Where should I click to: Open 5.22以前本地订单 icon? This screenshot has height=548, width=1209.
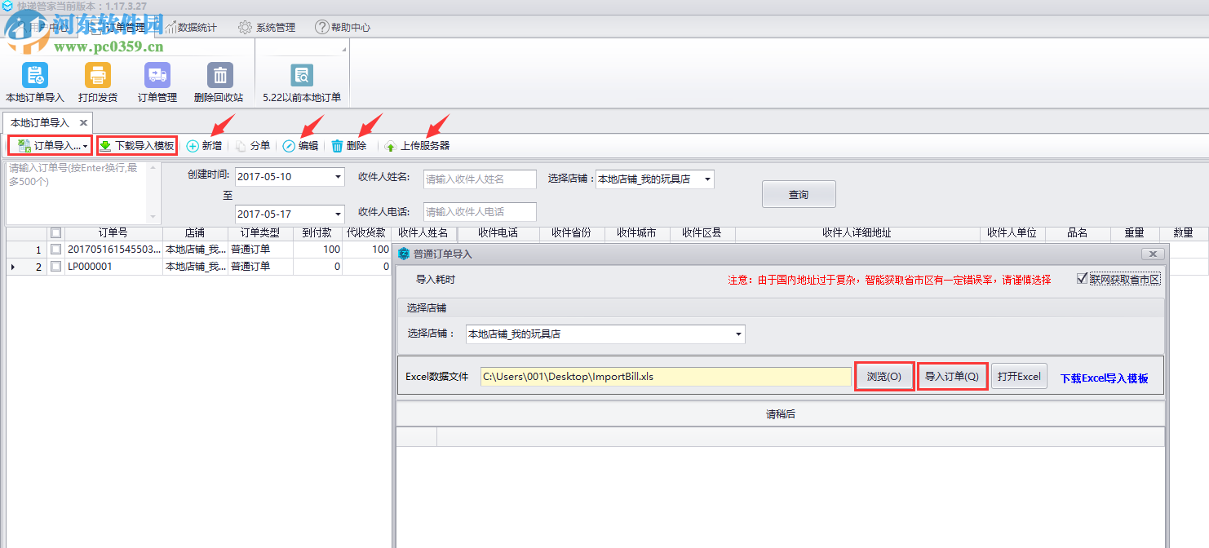coord(302,76)
